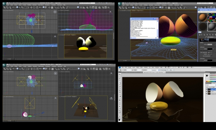Screen dimensions: 216x130
Task: Select the Horizontal Type tool in Photoshop
Action: click(120, 105)
